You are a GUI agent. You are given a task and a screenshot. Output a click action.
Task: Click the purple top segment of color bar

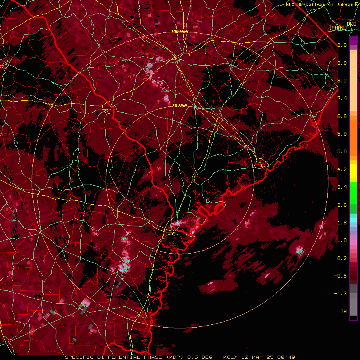click(353, 40)
